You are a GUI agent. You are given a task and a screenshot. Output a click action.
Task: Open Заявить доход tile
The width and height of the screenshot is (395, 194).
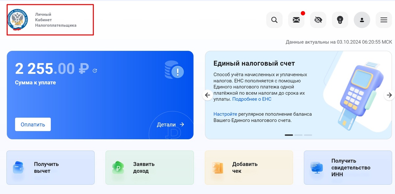149,167
